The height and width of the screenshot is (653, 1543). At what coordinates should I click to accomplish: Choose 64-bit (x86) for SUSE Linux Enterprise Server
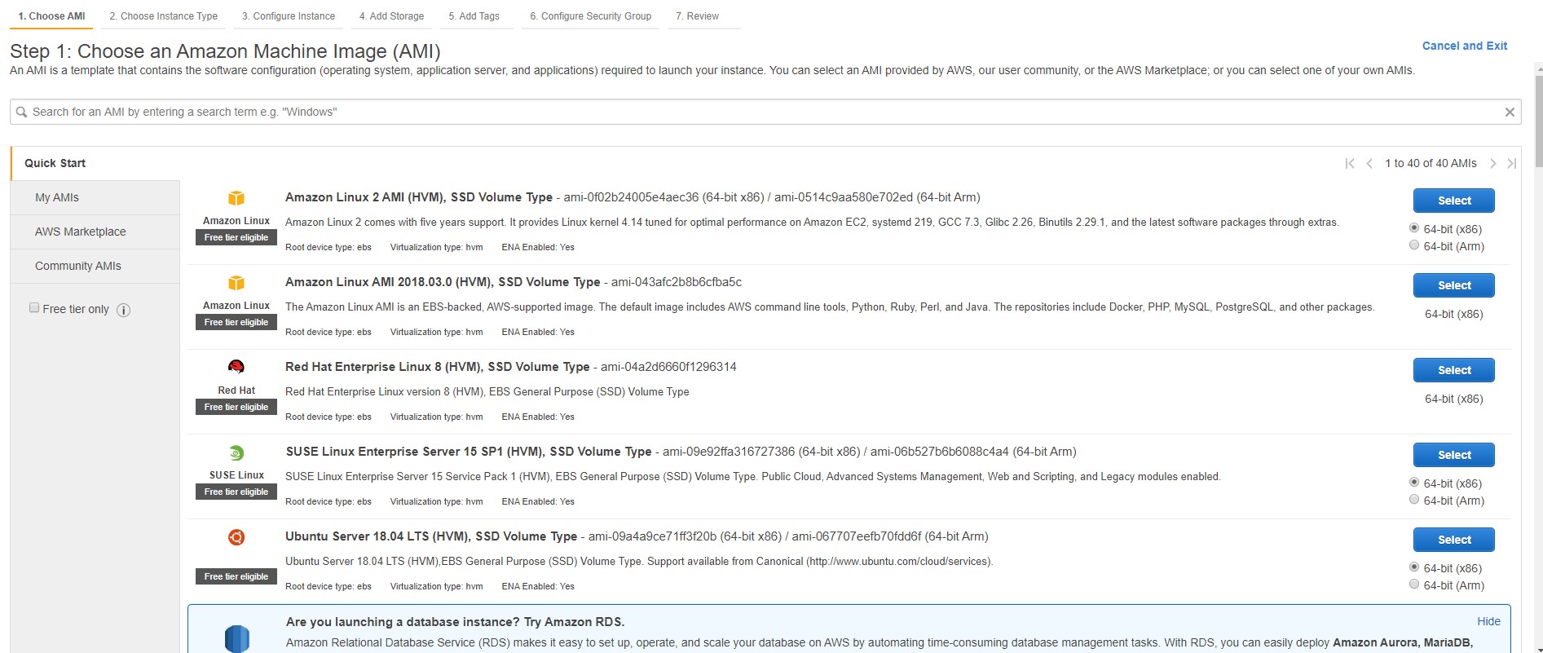pos(1414,483)
